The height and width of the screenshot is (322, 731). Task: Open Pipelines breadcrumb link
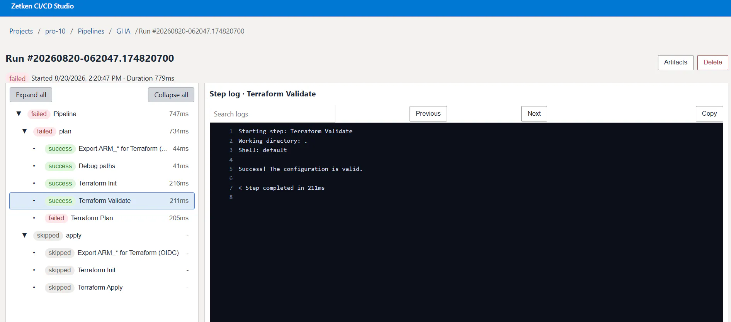(91, 31)
